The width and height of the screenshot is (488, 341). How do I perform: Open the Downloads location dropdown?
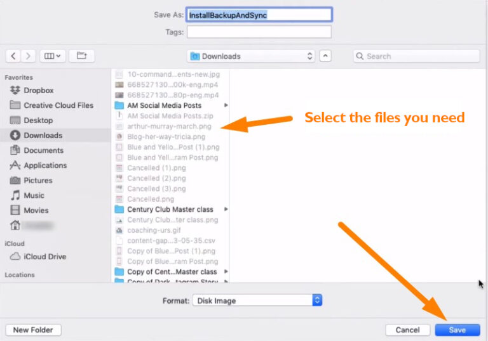[x=252, y=56]
